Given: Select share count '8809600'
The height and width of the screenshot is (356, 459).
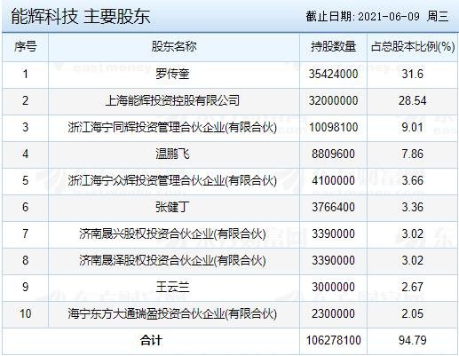Looking at the screenshot, I should point(333,154).
